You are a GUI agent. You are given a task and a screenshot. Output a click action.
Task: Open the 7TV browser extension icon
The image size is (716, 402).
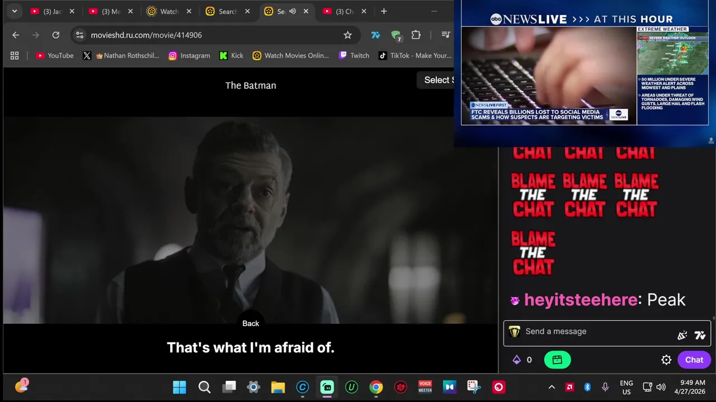[375, 35]
